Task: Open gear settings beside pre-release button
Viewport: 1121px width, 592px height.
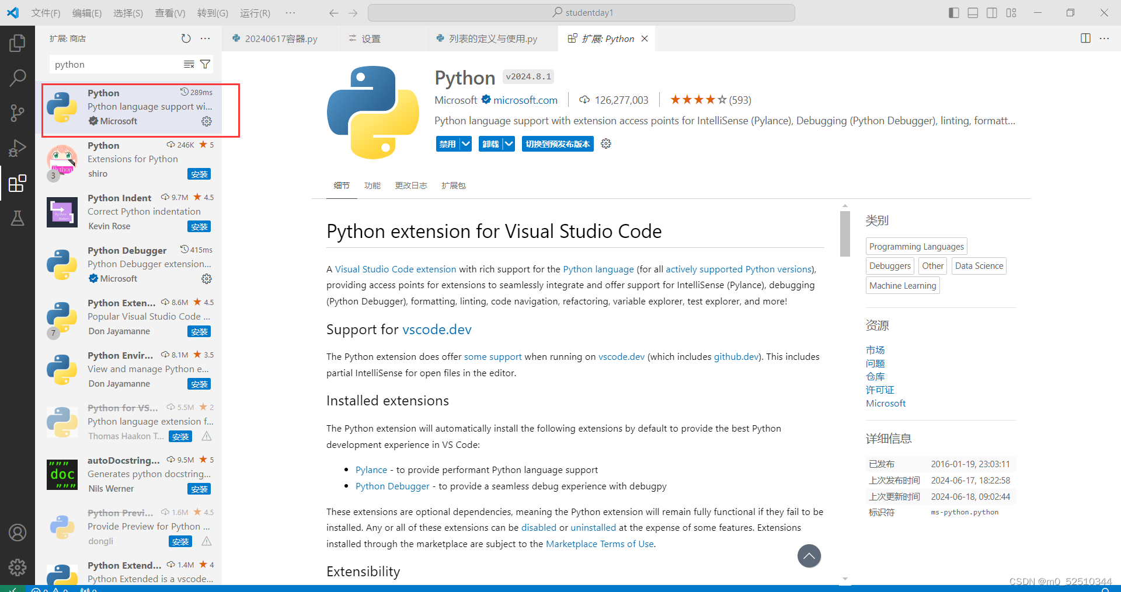Action: point(606,143)
